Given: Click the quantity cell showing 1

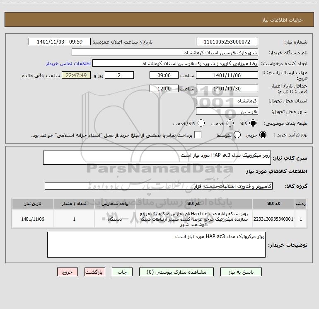Looking at the screenshot, I should tap(74, 219).
